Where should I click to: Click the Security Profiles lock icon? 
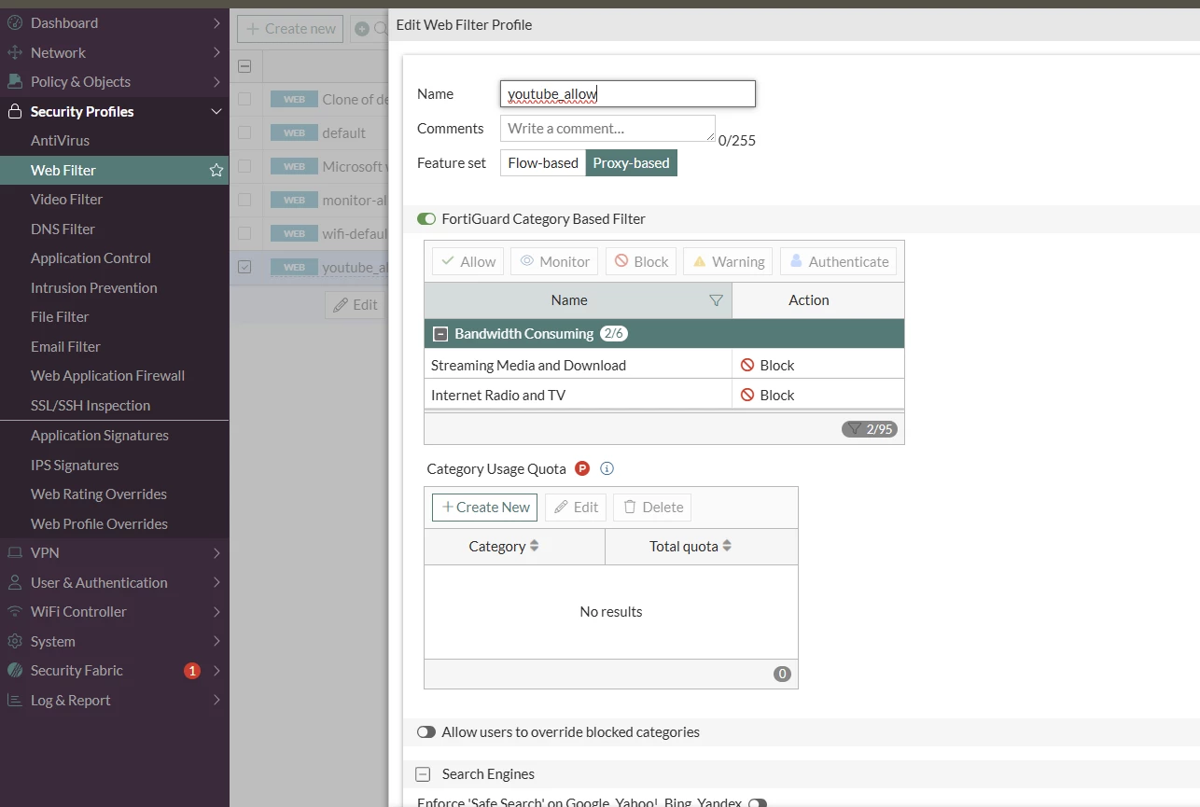[14, 111]
